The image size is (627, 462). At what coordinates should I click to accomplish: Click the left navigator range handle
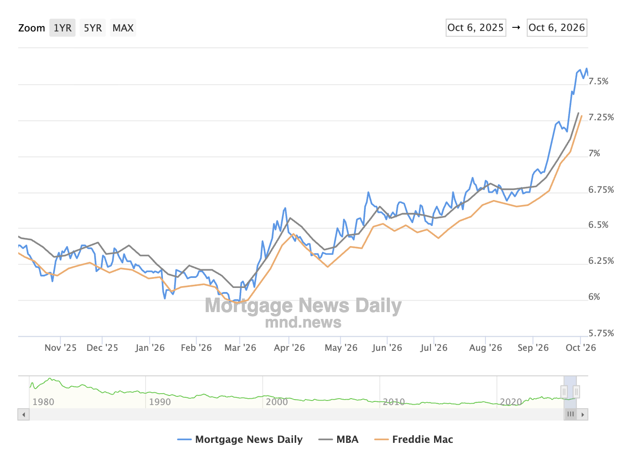click(x=564, y=391)
